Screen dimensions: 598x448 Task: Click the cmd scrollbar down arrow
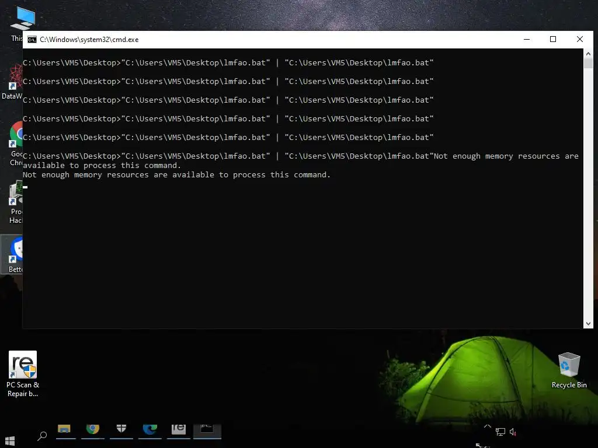(x=588, y=324)
